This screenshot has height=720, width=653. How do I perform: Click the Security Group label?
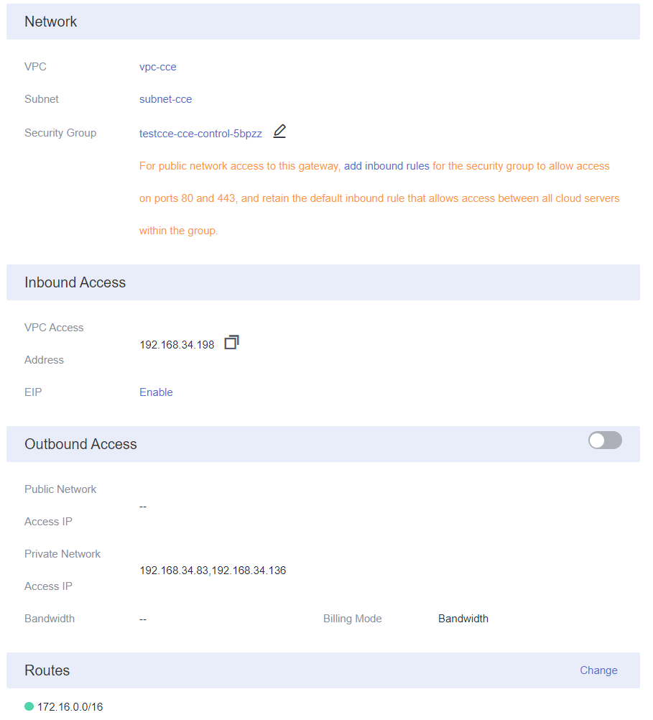pos(60,133)
